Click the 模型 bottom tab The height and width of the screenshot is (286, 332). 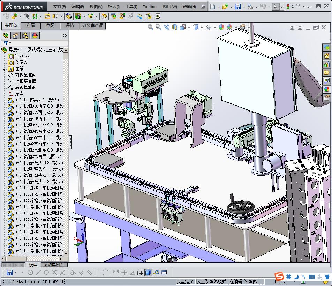point(33,265)
